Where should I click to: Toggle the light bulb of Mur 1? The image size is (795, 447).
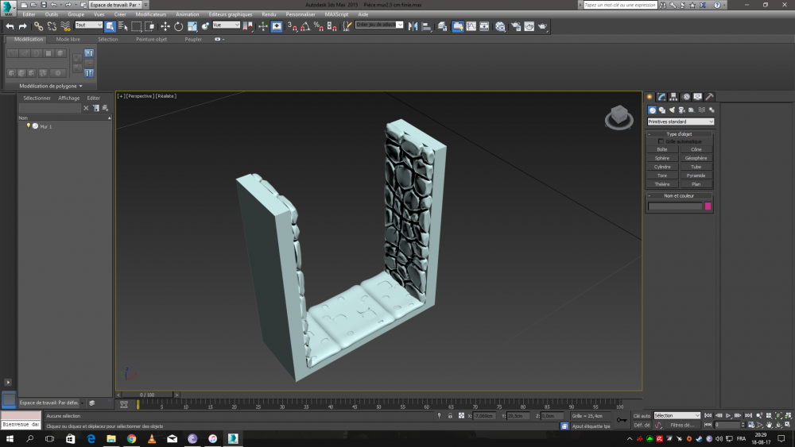[x=29, y=126]
